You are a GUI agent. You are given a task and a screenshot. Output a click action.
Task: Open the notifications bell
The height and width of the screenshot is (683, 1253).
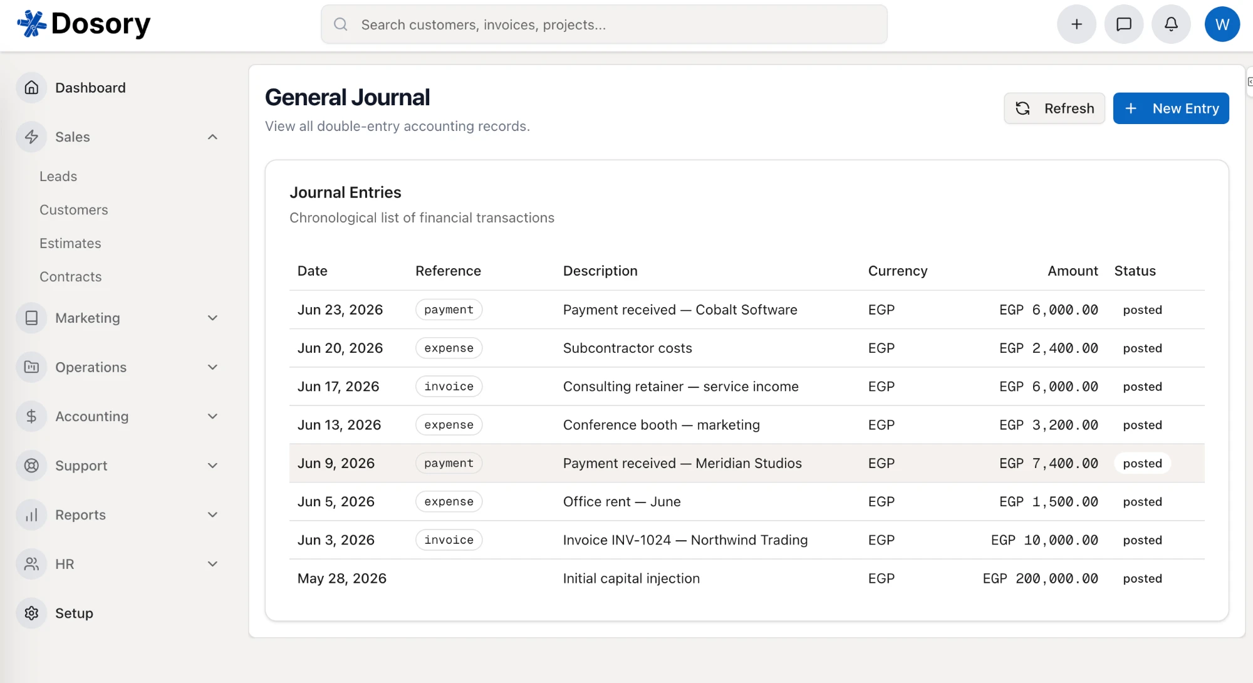pos(1171,24)
